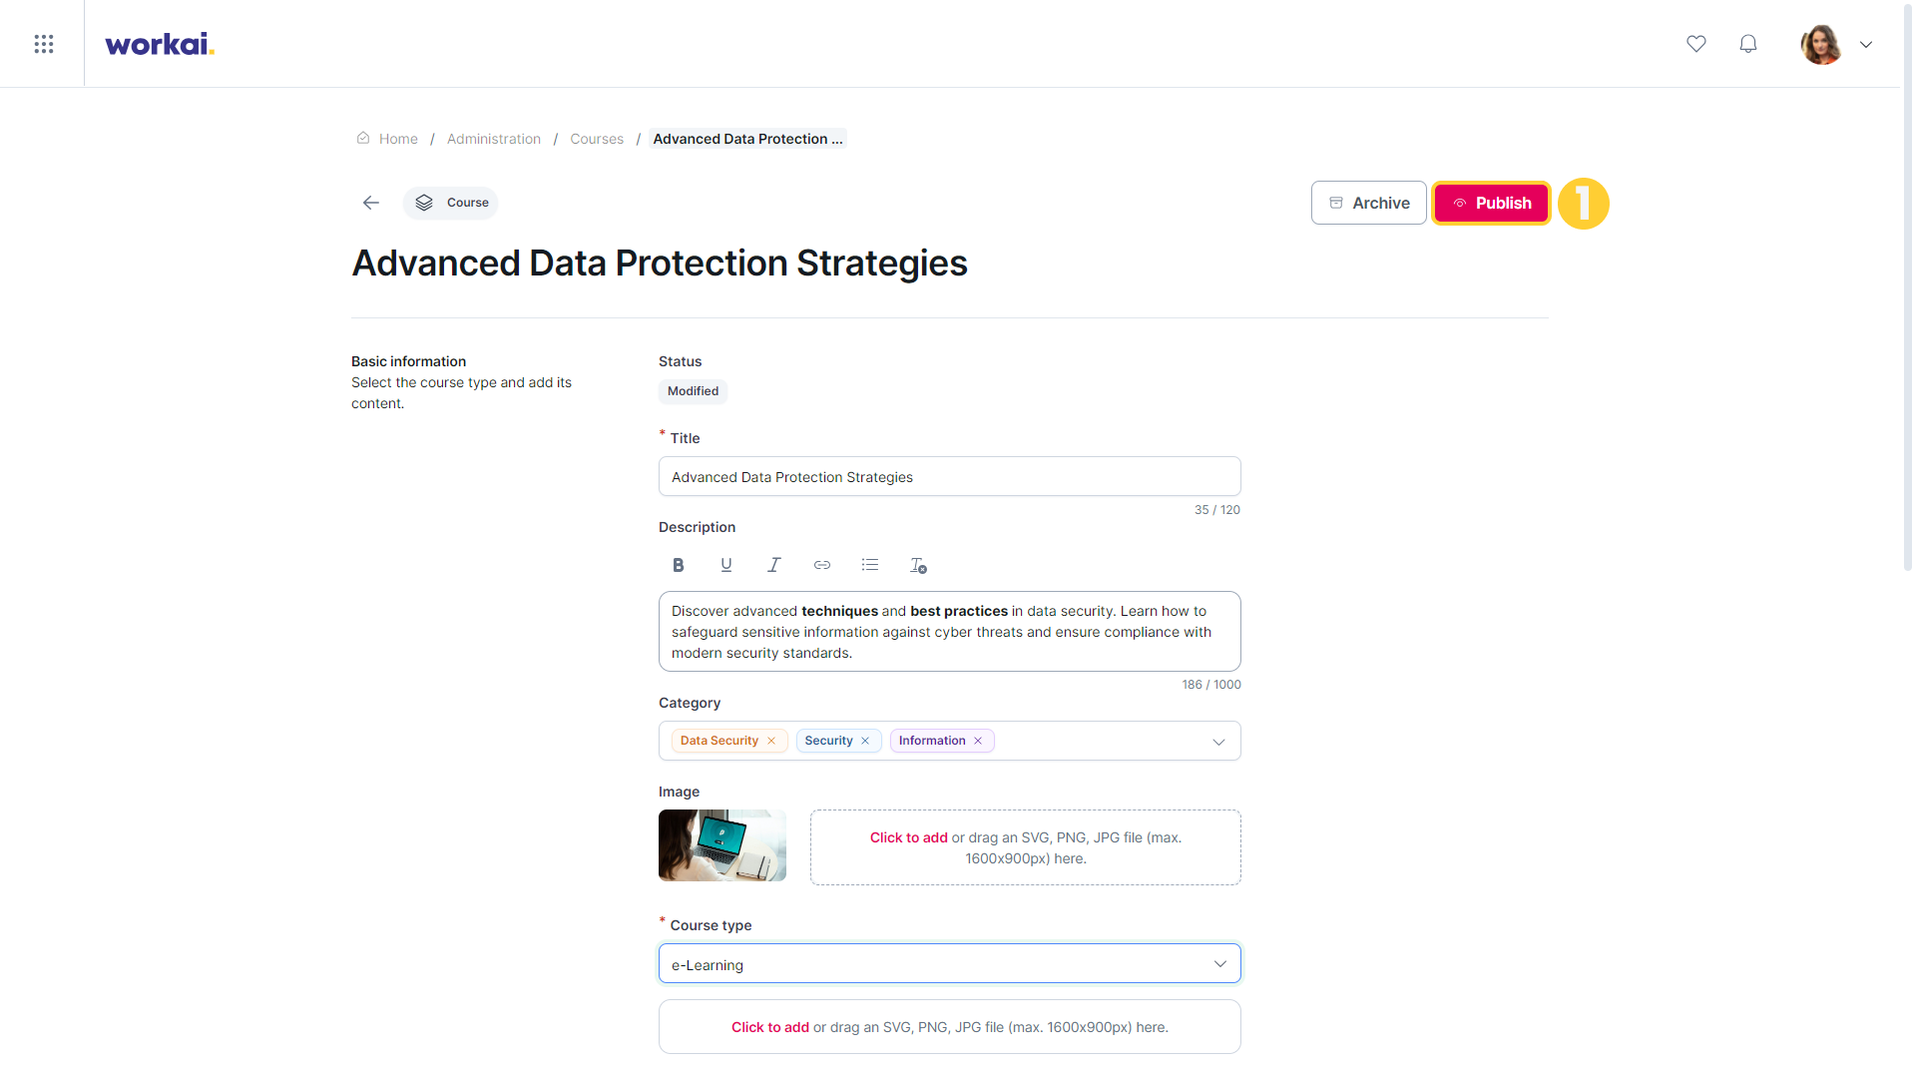The height and width of the screenshot is (1078, 1916).
Task: Open favorites heart icon
Action: click(1696, 44)
